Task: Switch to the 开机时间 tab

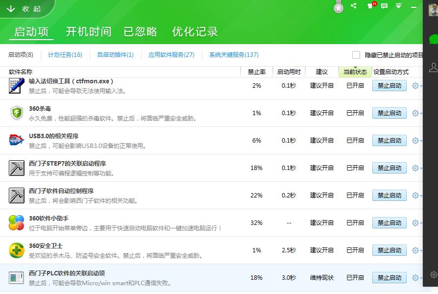Action: 89,31
